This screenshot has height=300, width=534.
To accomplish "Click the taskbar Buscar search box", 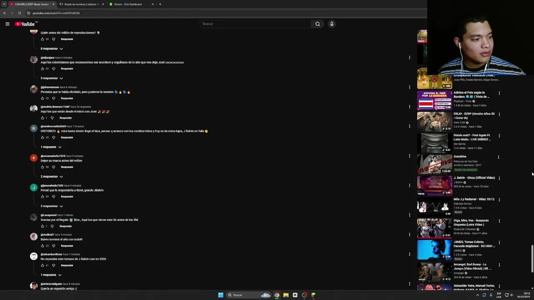I will (249, 295).
